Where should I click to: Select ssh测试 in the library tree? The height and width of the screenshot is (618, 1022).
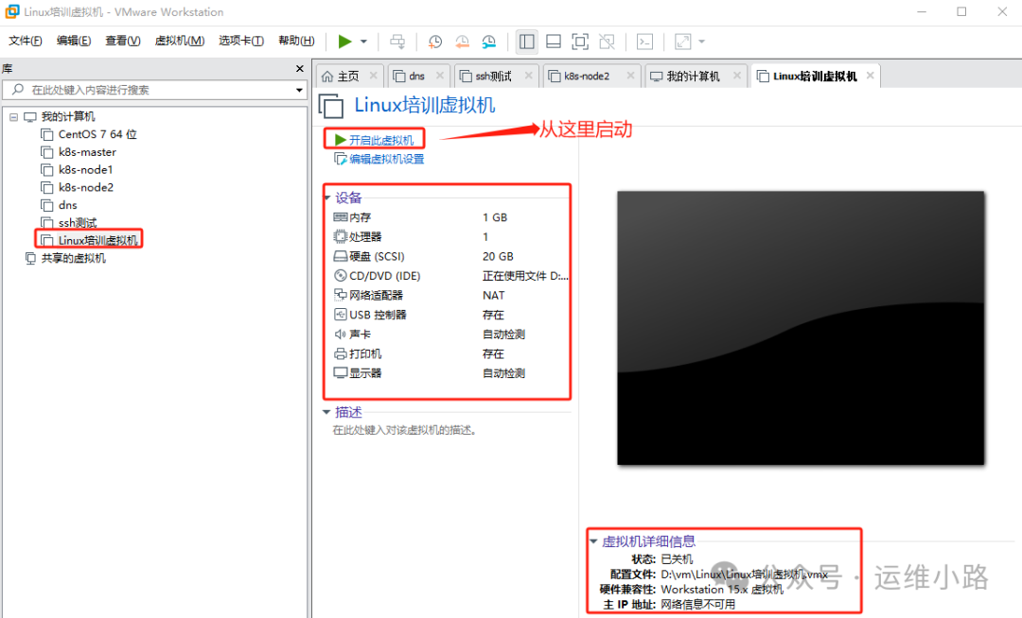[x=68, y=222]
